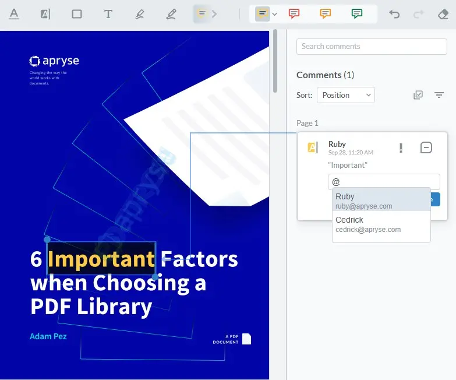Image resolution: width=456 pixels, height=380 pixels.
Task: Choose the yellow sticky note preset
Action: (262, 13)
